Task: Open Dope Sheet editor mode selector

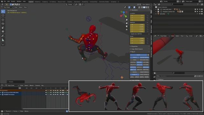Action: (x=12, y=85)
